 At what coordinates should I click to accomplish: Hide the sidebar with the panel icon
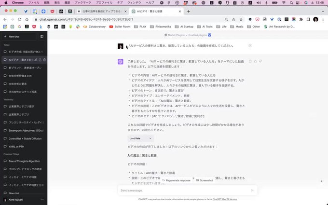pos(42,37)
